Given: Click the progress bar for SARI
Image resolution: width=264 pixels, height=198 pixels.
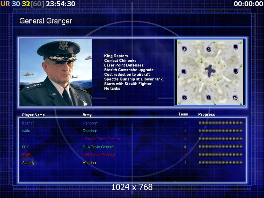Looking at the screenshot, I should [221, 154].
